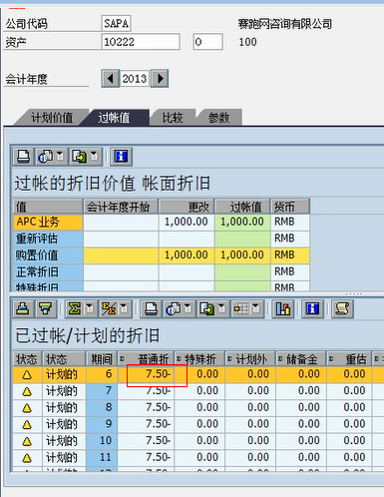Click the warning triangle for period 8
This screenshot has width=384, height=497.
(27, 408)
